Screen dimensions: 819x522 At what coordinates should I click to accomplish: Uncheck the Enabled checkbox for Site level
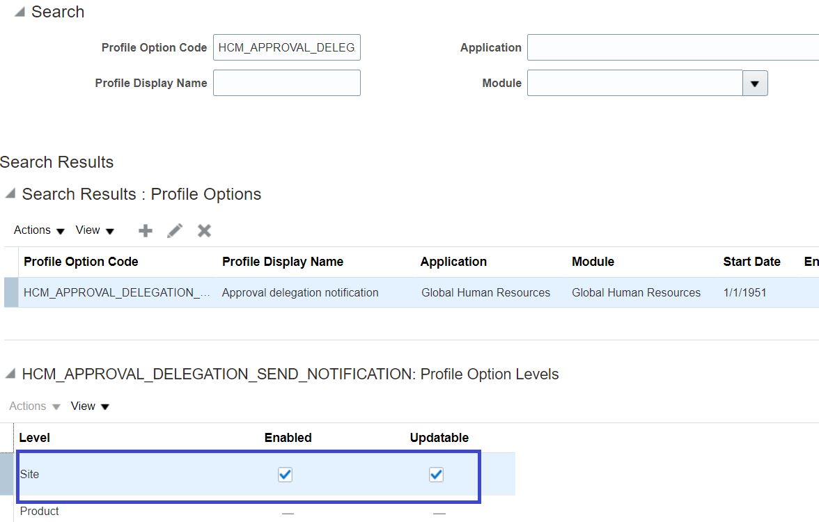285,474
